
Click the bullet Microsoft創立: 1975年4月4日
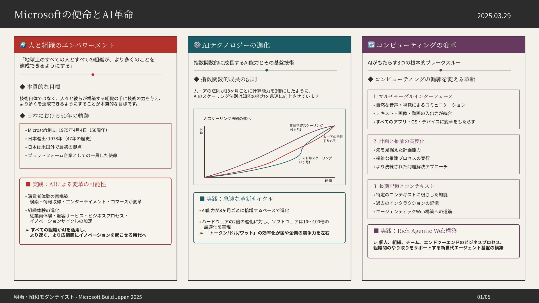(x=66, y=130)
